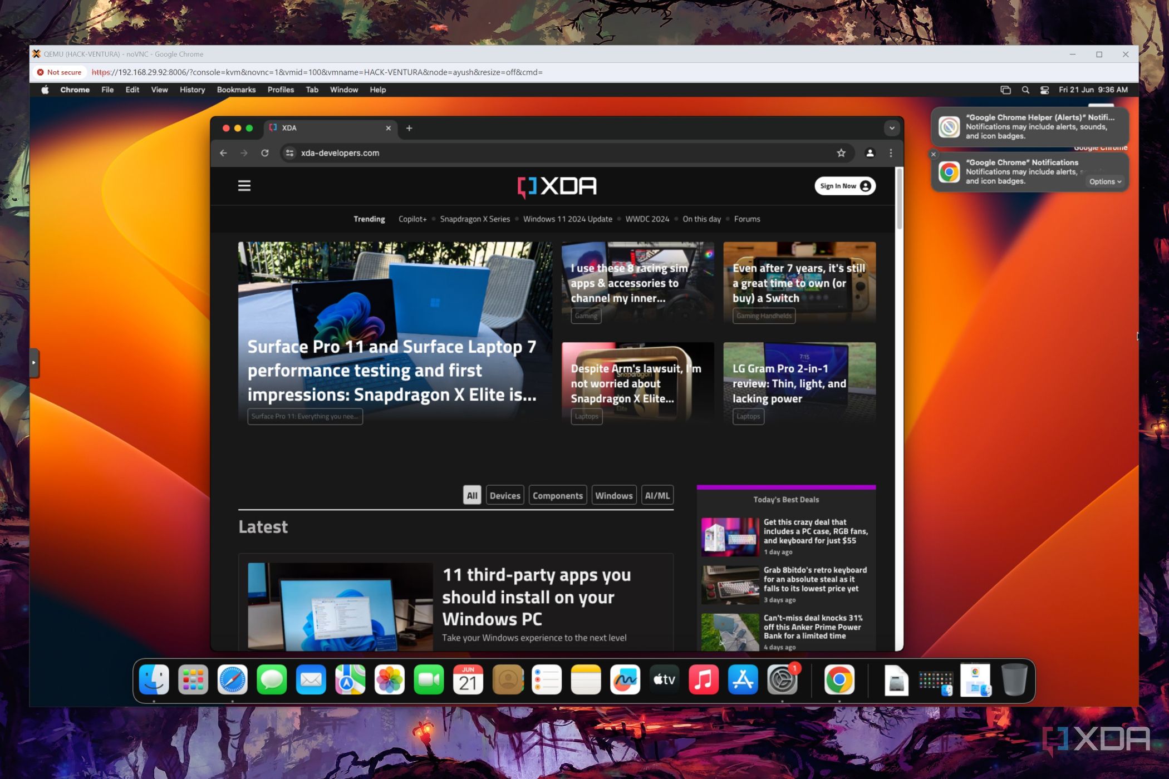Open Finder from the macOS dock

pyautogui.click(x=154, y=679)
